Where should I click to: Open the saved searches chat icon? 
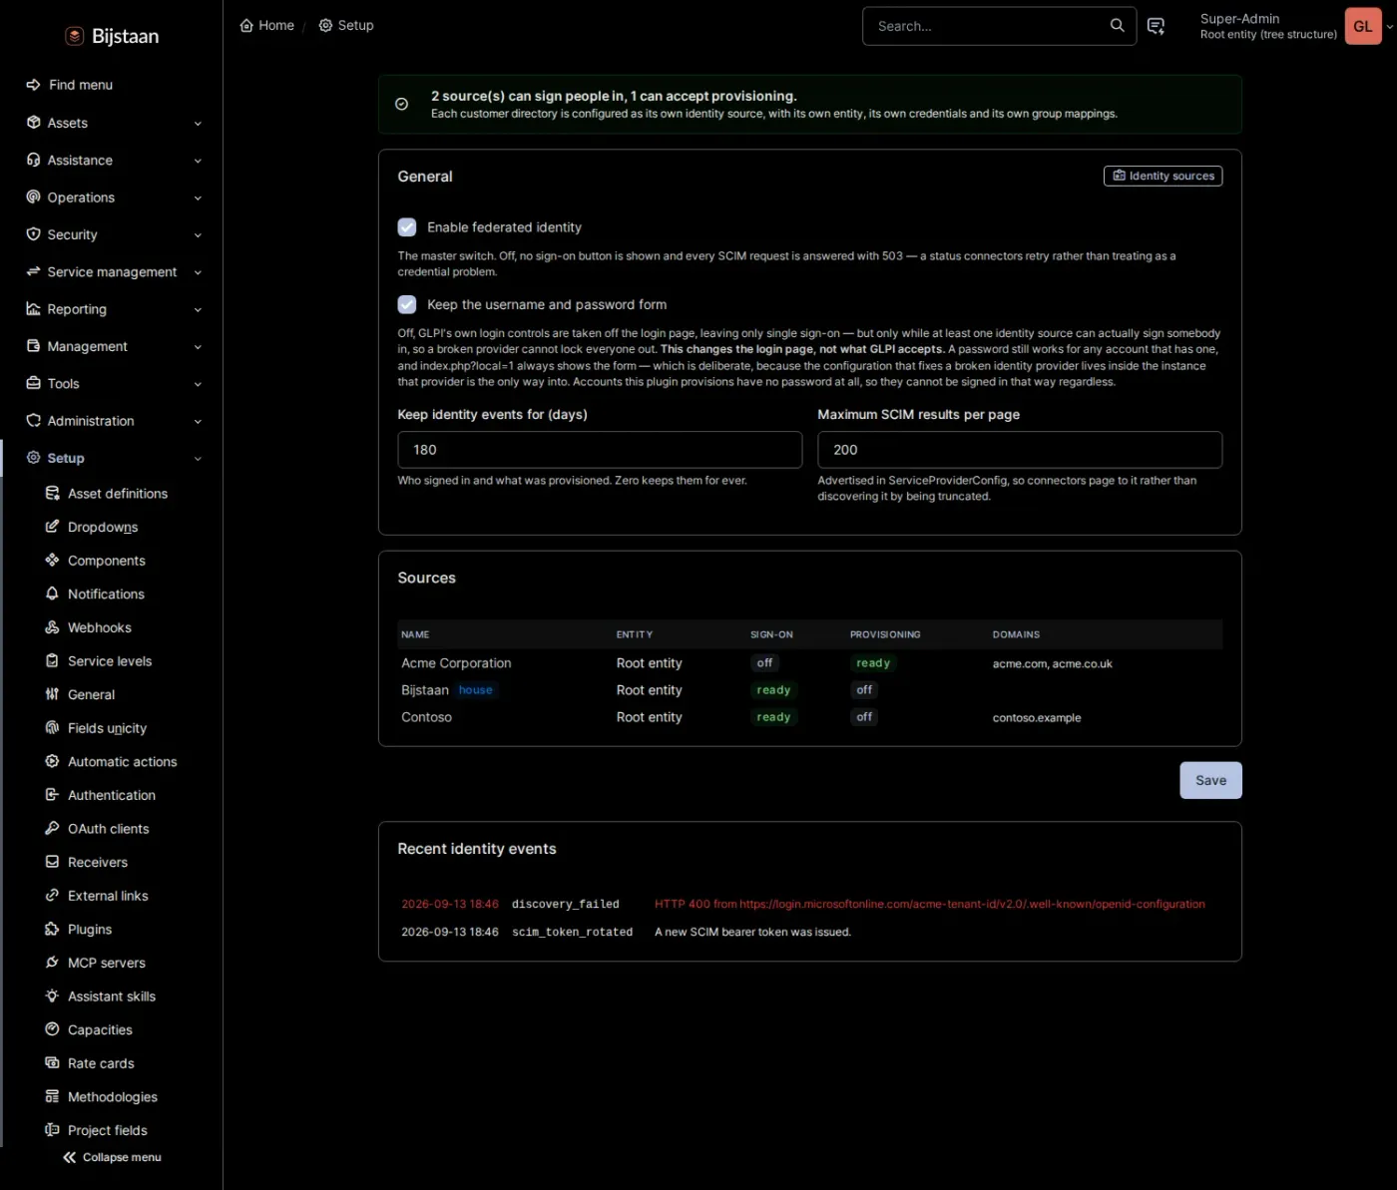(x=1156, y=26)
